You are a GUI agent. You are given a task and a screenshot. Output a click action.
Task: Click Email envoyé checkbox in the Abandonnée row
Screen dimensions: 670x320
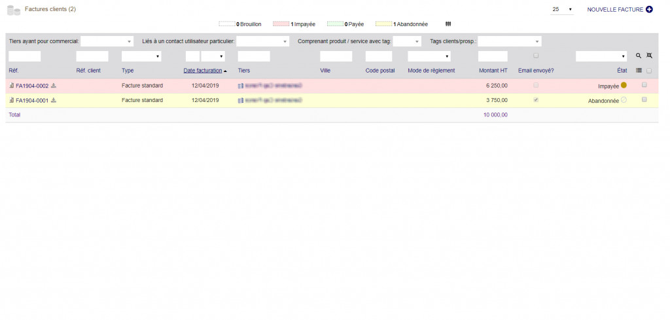point(536,100)
